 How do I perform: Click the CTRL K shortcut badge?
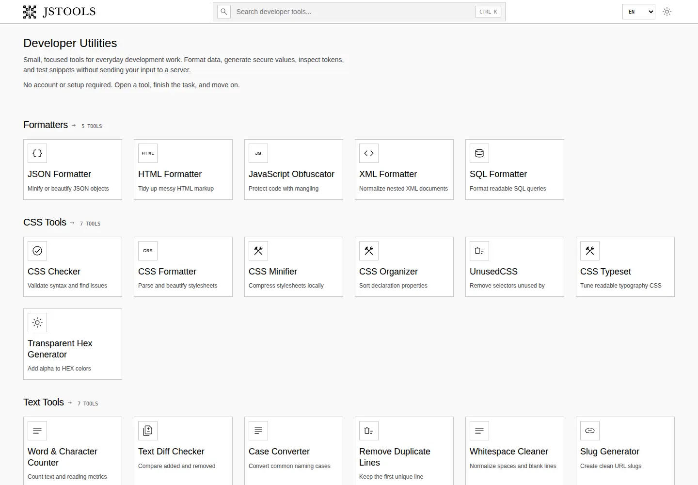click(488, 12)
